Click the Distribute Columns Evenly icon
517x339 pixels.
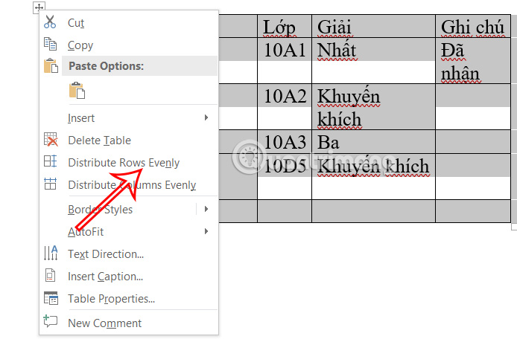pyautogui.click(x=50, y=184)
